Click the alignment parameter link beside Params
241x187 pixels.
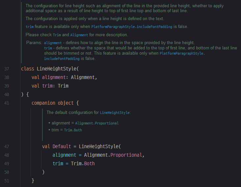(53, 43)
